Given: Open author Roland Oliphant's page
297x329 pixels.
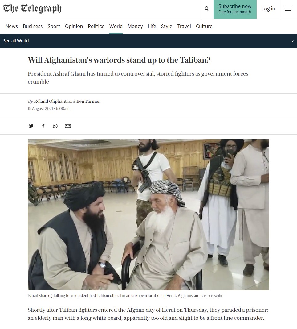Looking at the screenshot, I should pyautogui.click(x=50, y=101).
